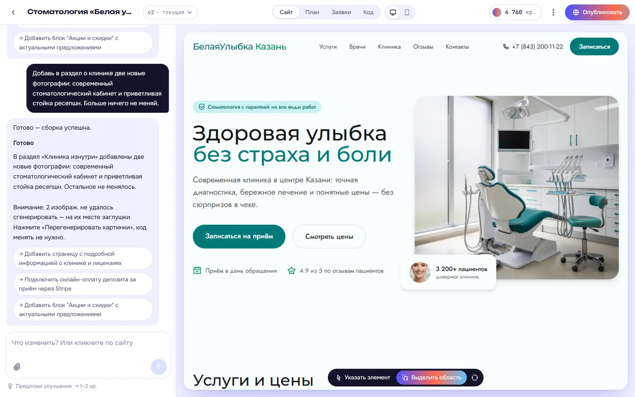Viewport: 635px width, 397px height.
Task: Click the star icon near 4.9 из 5
Action: [292, 270]
